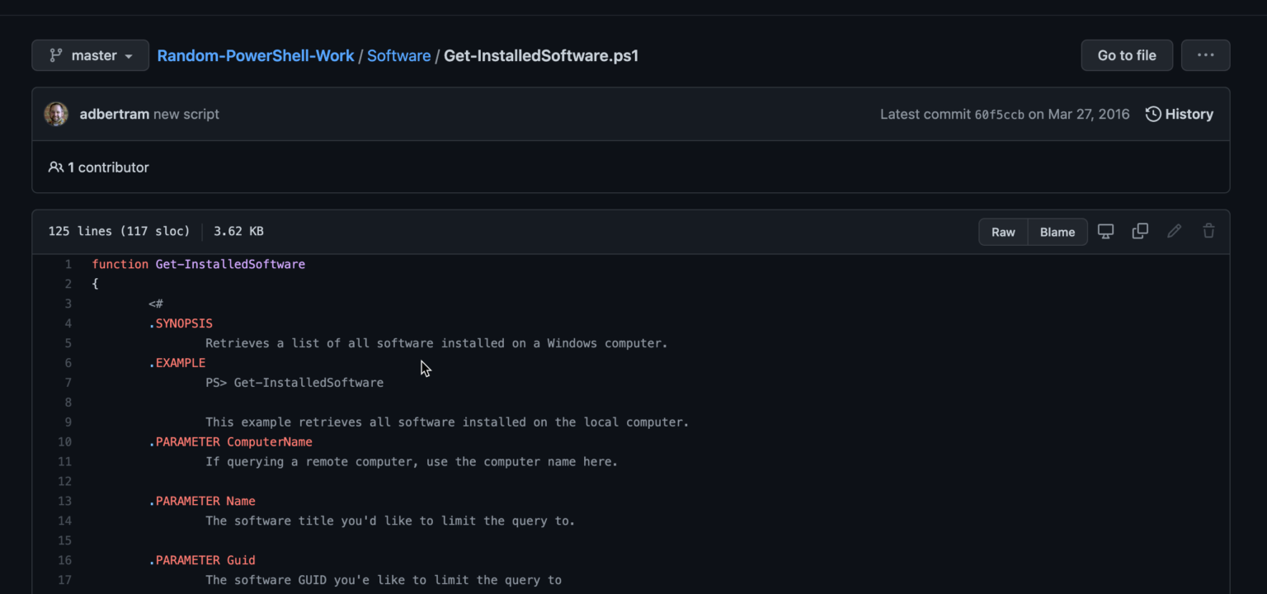Image resolution: width=1267 pixels, height=594 pixels.
Task: Switch to the Blame view
Action: (1057, 232)
